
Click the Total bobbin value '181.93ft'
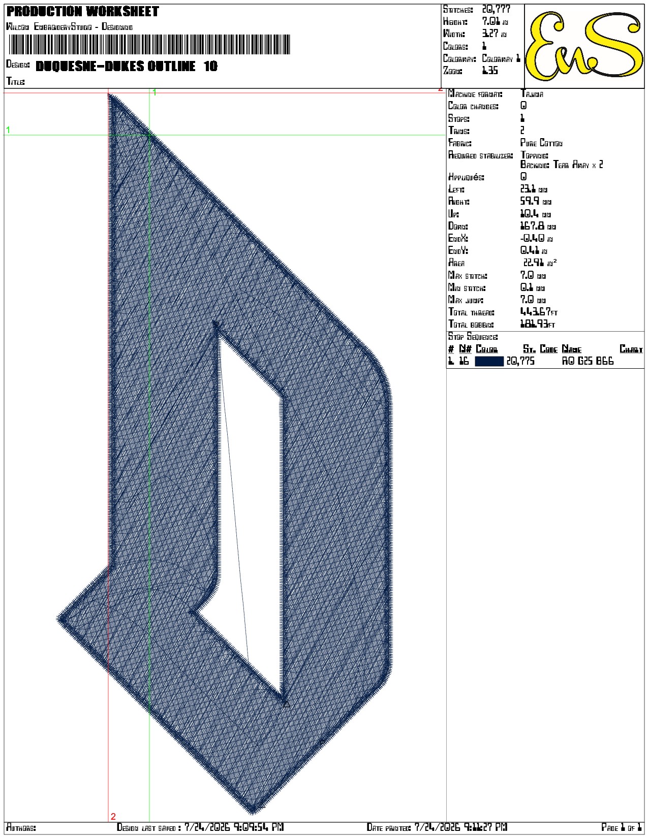click(538, 324)
